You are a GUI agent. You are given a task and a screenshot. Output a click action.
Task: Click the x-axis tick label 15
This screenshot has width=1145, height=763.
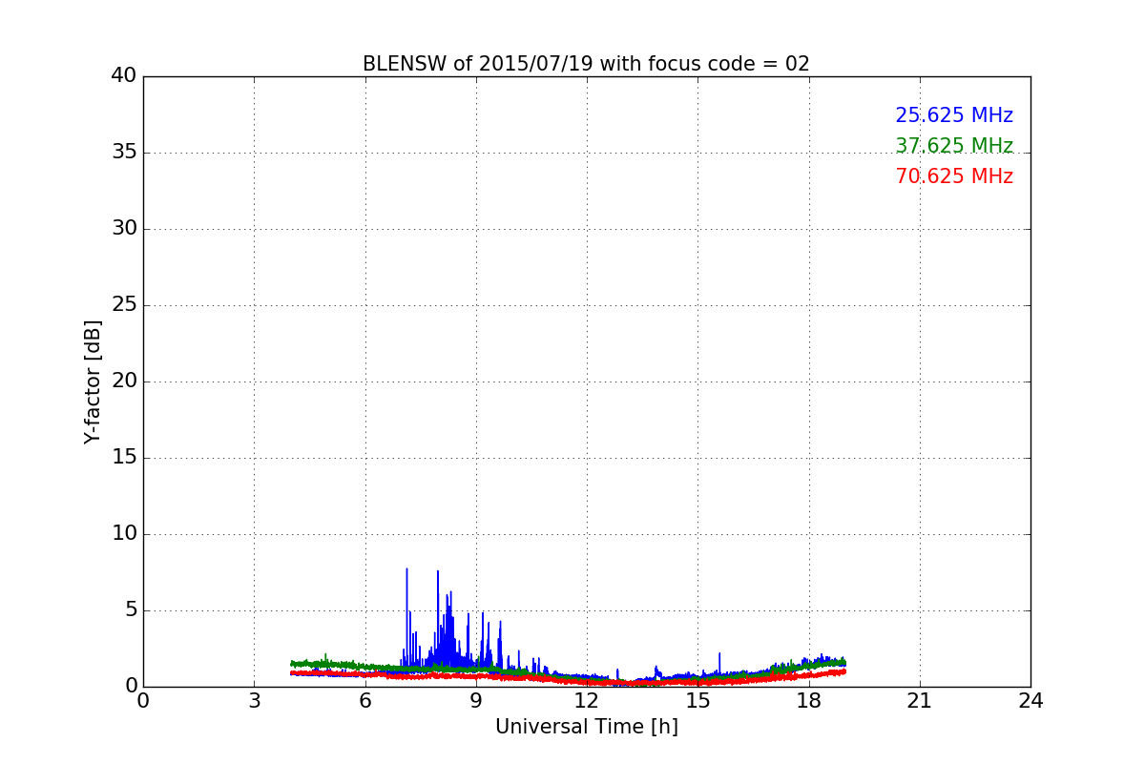coord(697,700)
